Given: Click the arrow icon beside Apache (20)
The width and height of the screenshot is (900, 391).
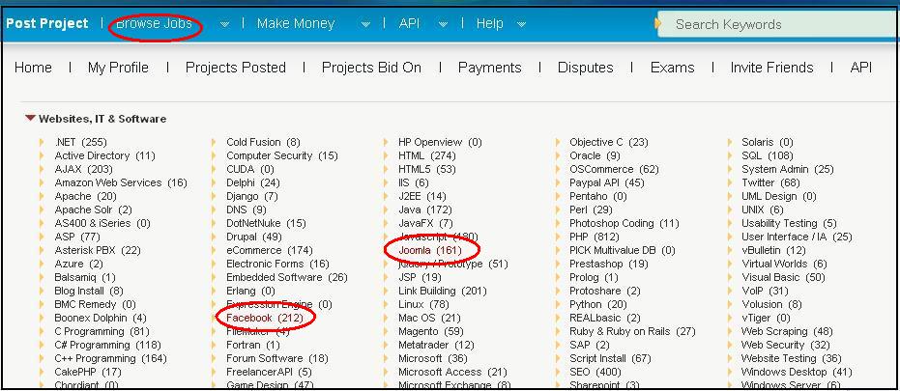Looking at the screenshot, I should [42, 196].
